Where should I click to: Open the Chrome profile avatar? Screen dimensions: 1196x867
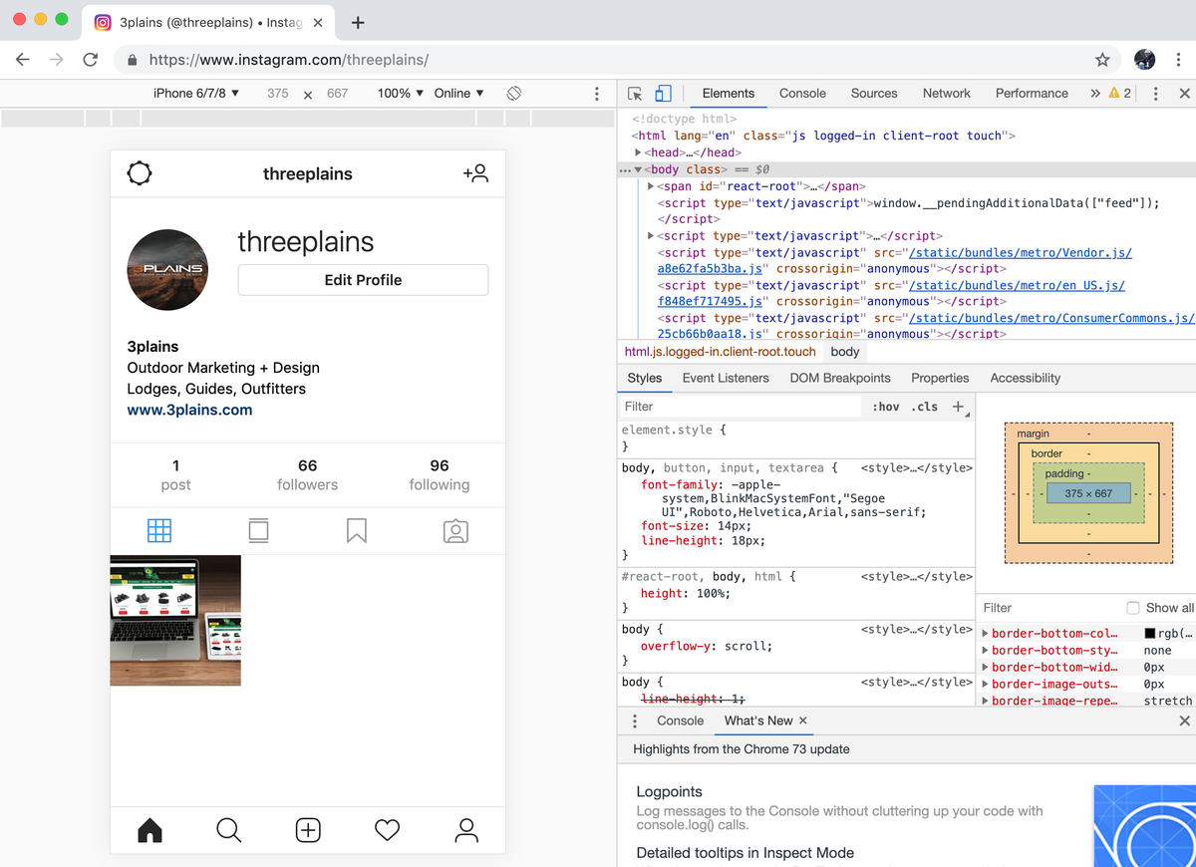coord(1145,60)
